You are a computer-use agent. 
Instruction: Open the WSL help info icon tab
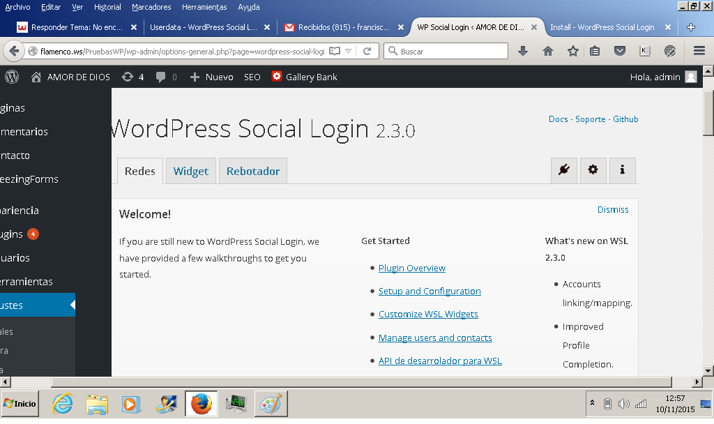[x=622, y=170]
